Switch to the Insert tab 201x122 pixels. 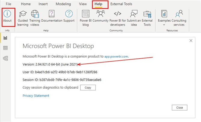43,4
